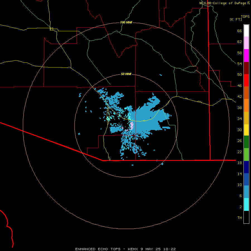251x251 pixels.
Task: Click the yellow legend swatch
Action: click(246, 130)
